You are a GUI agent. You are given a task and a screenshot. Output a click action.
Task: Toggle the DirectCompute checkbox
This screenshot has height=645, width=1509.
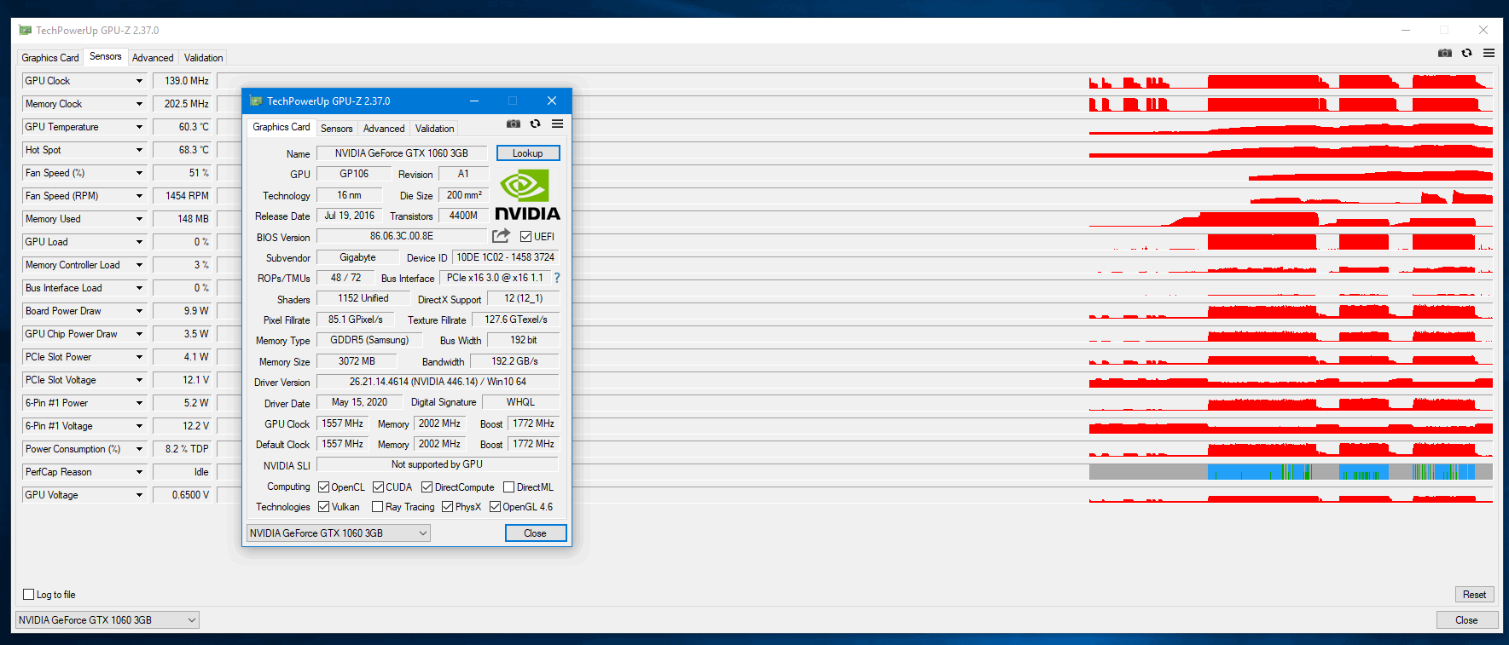click(x=427, y=487)
